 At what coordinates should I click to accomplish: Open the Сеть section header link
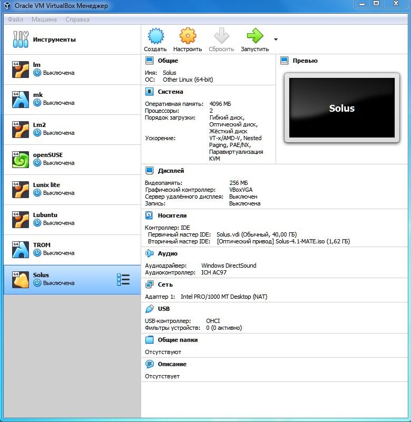coord(165,284)
